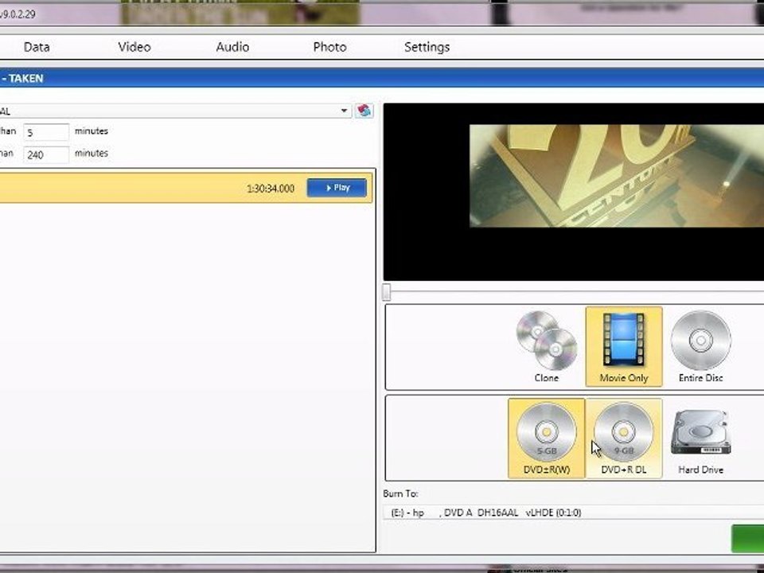Image resolution: width=764 pixels, height=573 pixels.
Task: Pick the 9 GB DVD+R DL target
Action: (624, 439)
